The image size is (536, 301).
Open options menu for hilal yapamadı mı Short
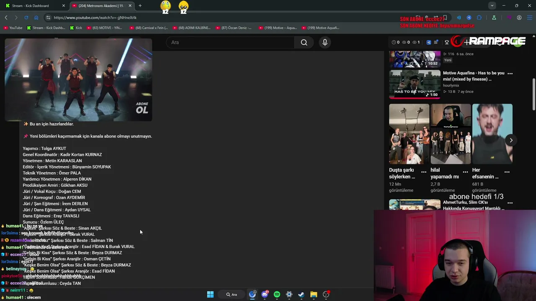pyautogui.click(x=465, y=172)
